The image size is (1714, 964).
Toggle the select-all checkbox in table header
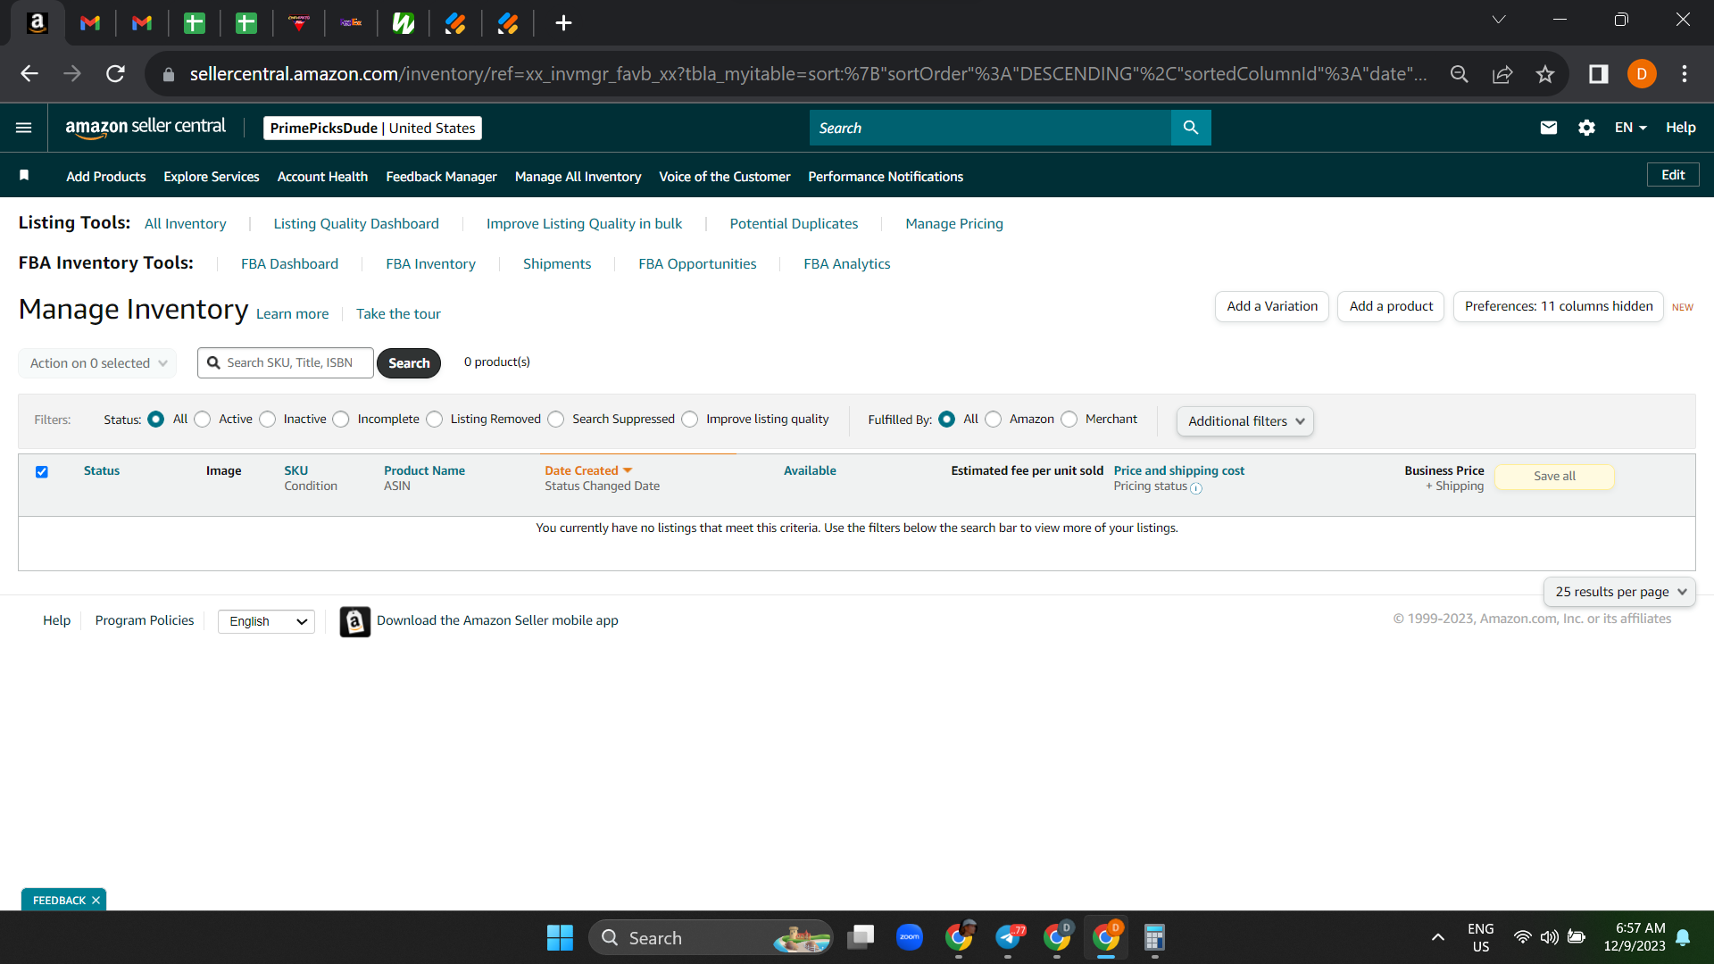(x=42, y=472)
